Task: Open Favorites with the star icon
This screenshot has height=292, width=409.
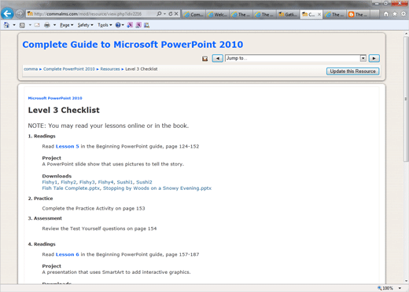Action: tap(395, 14)
